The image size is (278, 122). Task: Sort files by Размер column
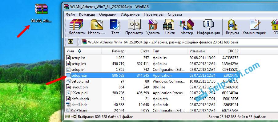click(x=114, y=51)
